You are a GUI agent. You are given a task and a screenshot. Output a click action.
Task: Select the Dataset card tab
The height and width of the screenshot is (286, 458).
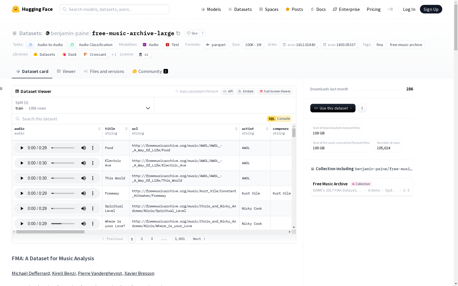click(x=32, y=71)
